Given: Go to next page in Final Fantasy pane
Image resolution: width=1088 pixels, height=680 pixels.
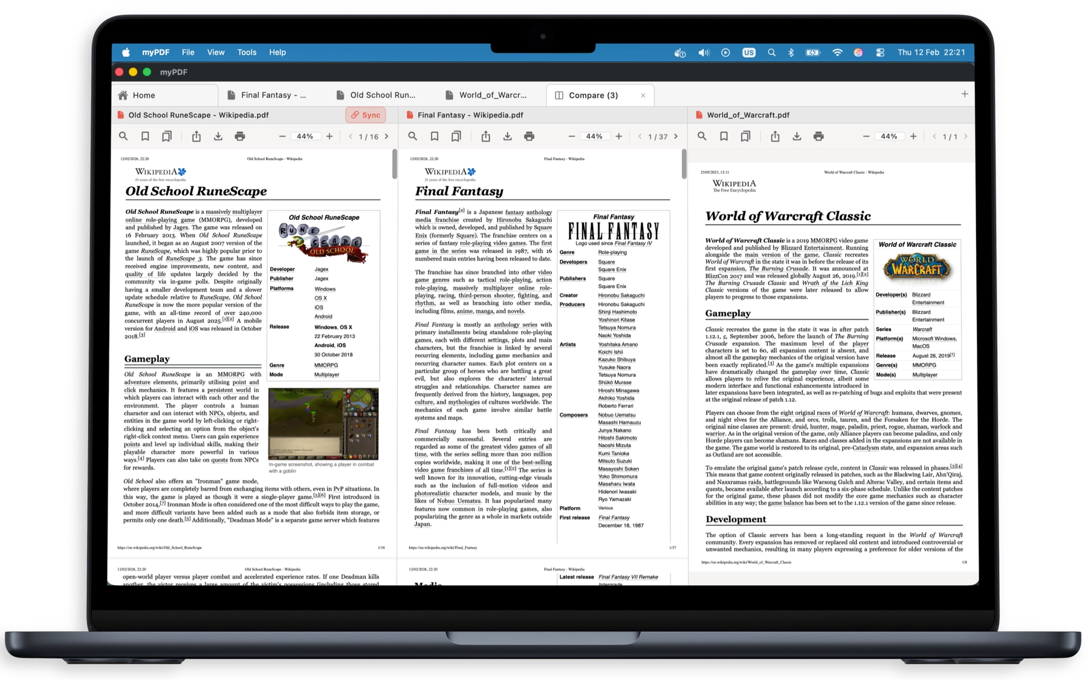Looking at the screenshot, I should pyautogui.click(x=675, y=136).
